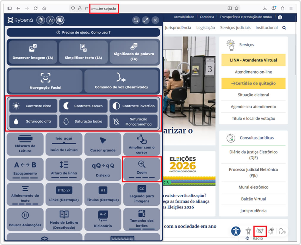301x245 pixels.
Task: Select the Máscara de Leitura tool
Action: (x=25, y=144)
